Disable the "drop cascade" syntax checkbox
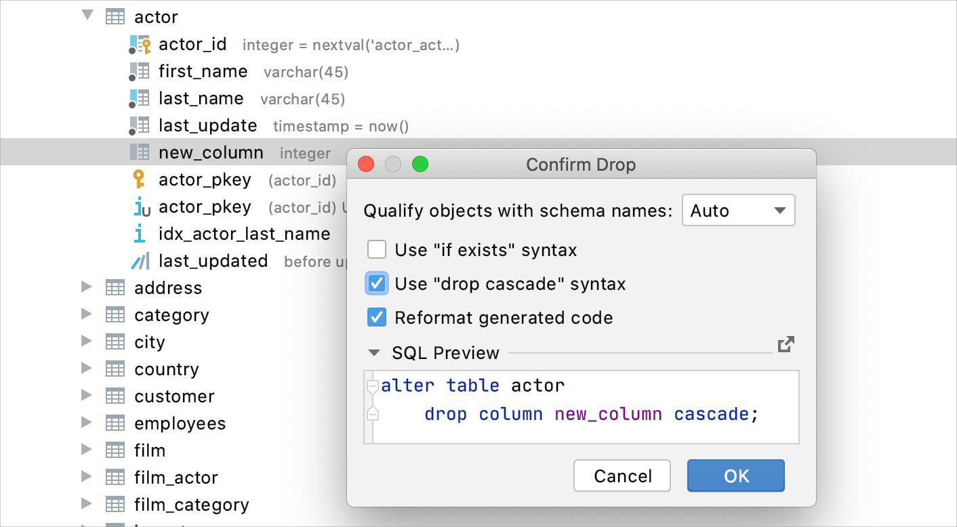The image size is (957, 527). (x=377, y=283)
